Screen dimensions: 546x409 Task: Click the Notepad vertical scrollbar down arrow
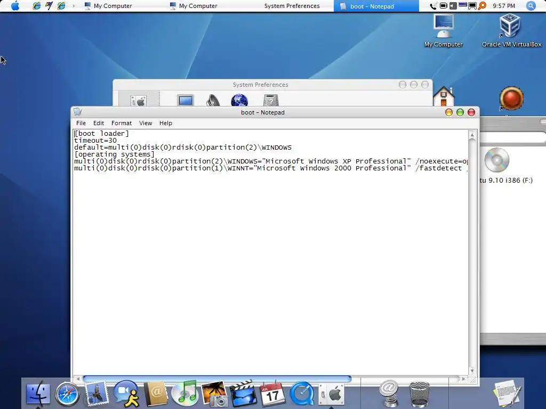[472, 371]
